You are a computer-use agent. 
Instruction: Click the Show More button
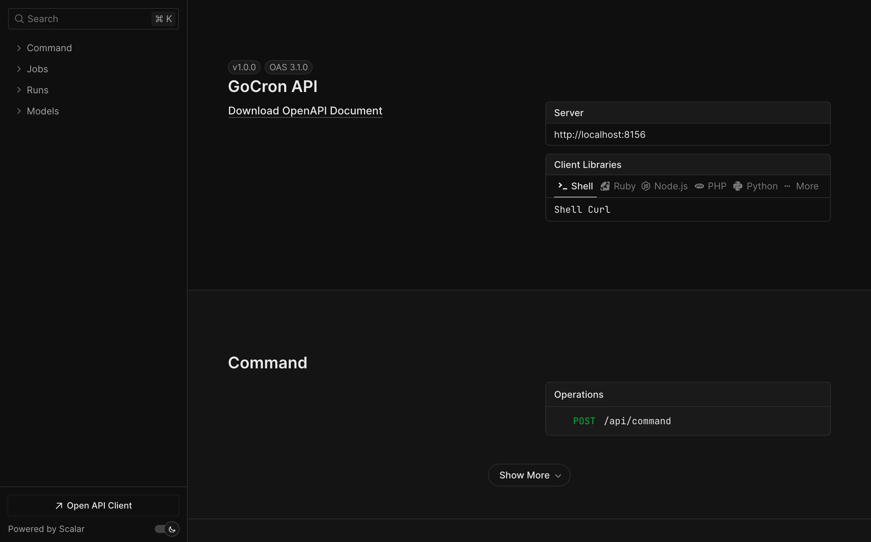pyautogui.click(x=529, y=475)
